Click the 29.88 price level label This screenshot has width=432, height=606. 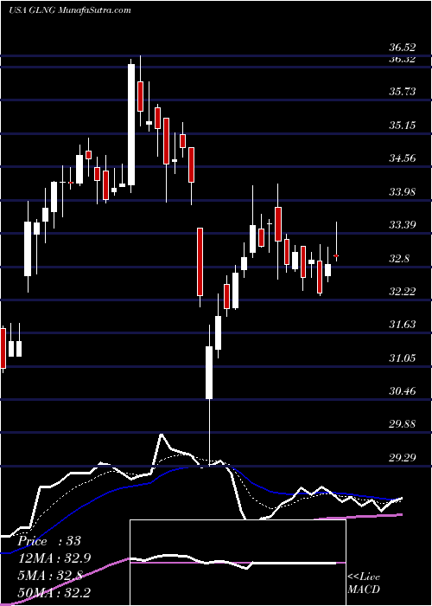403,424
